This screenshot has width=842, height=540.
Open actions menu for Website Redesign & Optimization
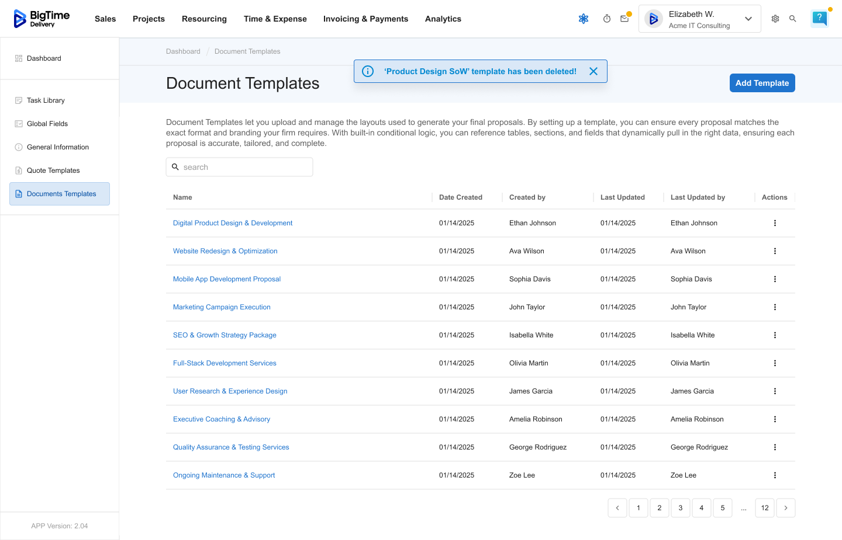775,251
